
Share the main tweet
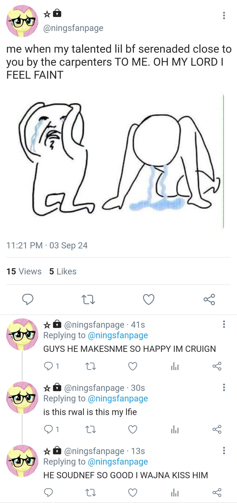[x=209, y=299]
